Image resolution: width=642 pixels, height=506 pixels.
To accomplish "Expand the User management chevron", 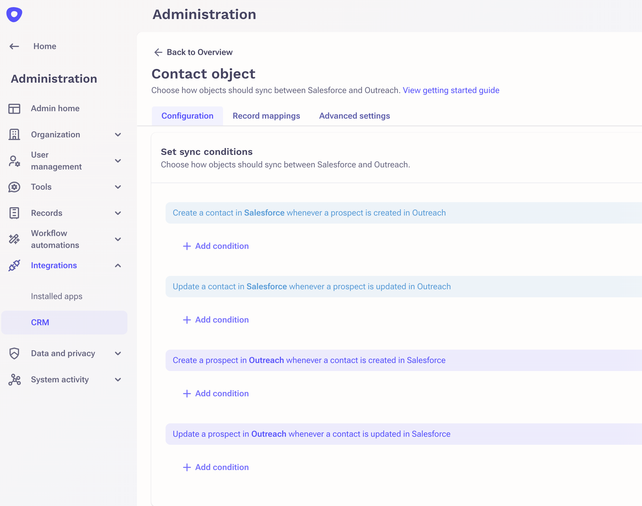I will (118, 161).
